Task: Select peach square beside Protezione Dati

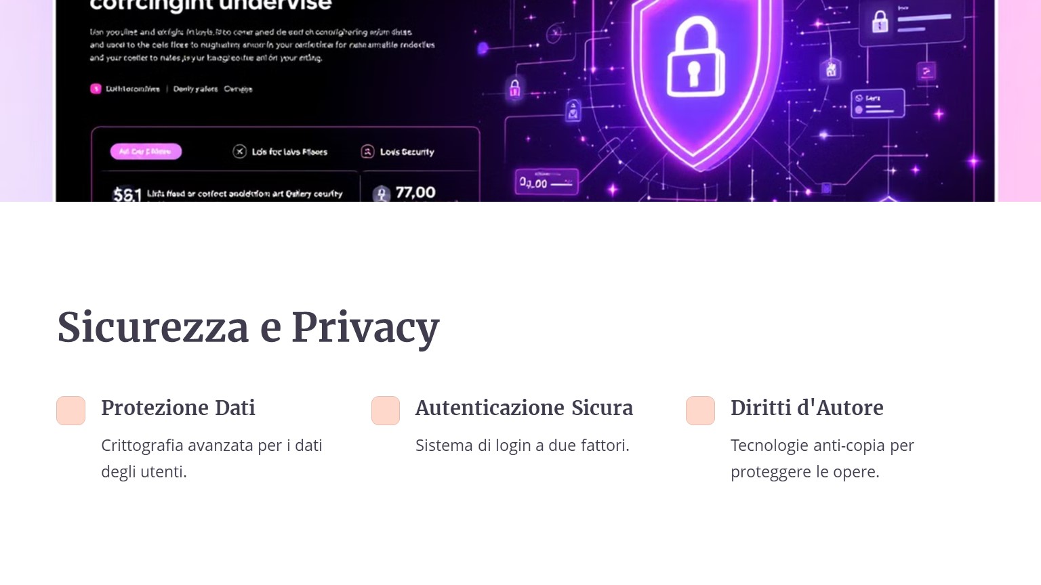Action: (x=70, y=410)
